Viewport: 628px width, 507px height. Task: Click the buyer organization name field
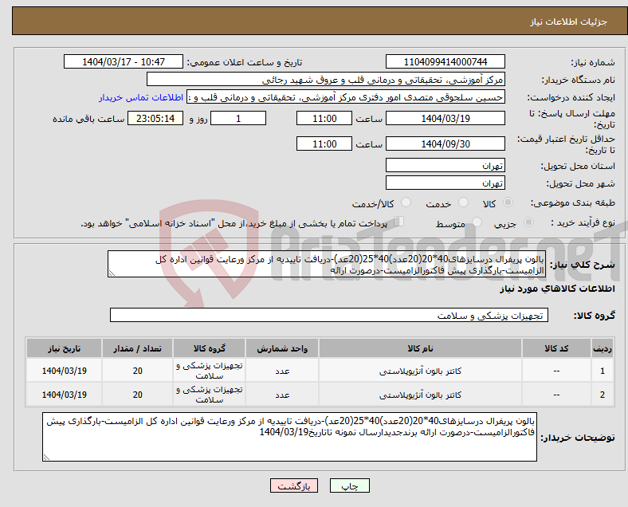coord(326,79)
